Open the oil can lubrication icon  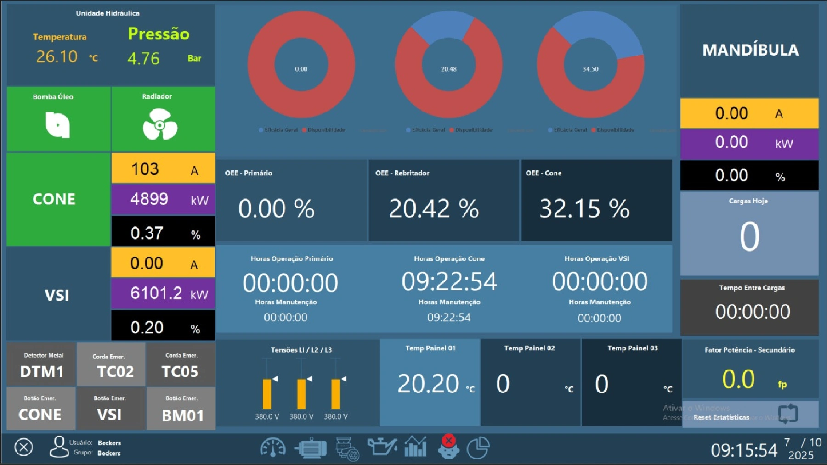[382, 447]
